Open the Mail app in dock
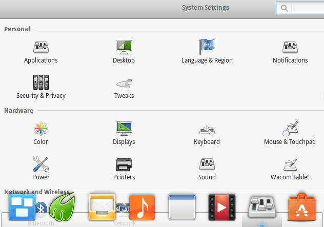 [102, 207]
